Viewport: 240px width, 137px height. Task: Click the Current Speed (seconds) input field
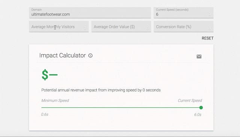[183, 13]
